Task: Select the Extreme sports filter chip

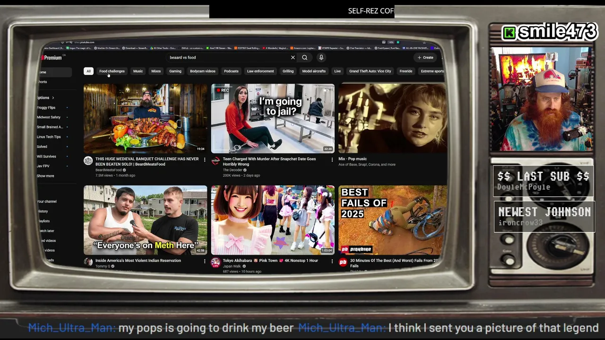Action: point(432,71)
